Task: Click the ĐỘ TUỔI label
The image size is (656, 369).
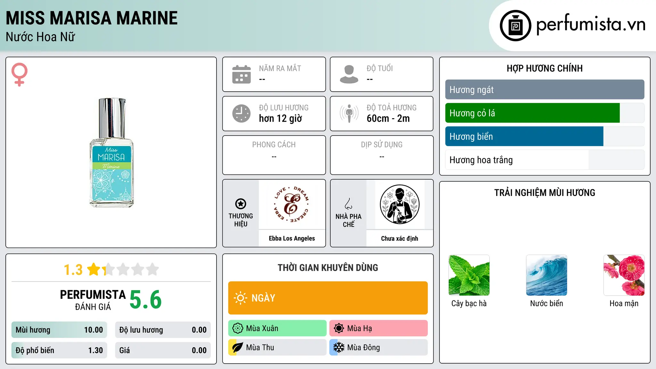Action: [380, 69]
